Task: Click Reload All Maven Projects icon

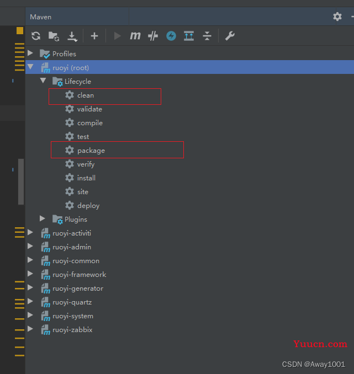Action: click(x=36, y=36)
